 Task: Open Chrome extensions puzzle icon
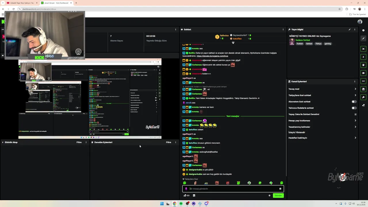click(x=347, y=9)
